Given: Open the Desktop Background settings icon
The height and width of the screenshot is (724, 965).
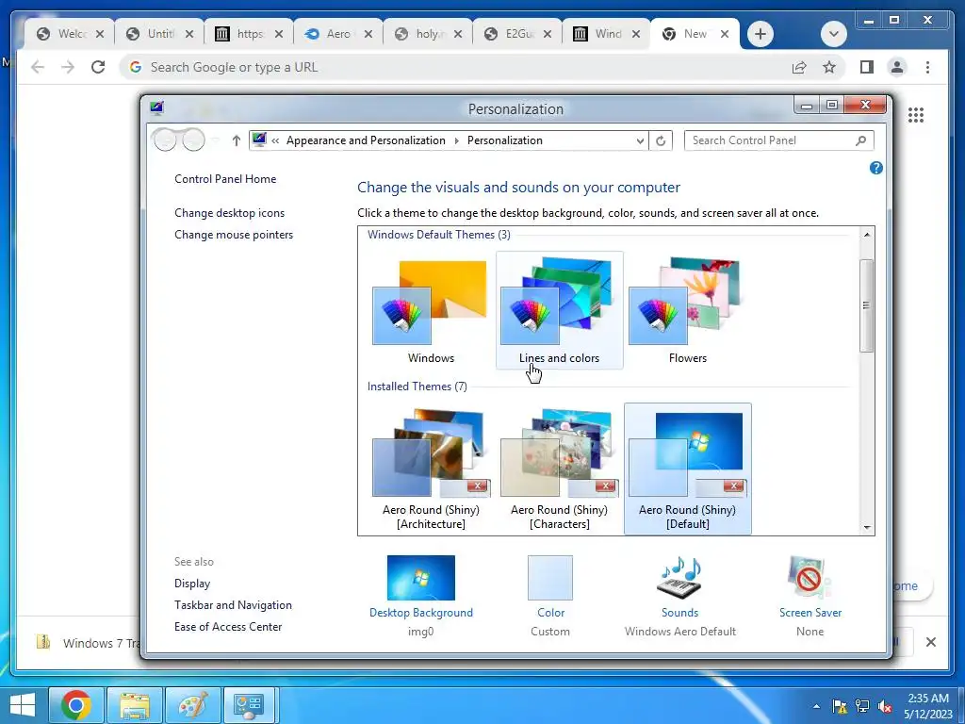Looking at the screenshot, I should pos(421,578).
